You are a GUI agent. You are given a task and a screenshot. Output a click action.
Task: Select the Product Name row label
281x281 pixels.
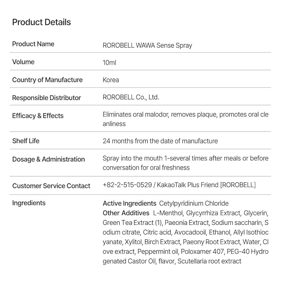(x=33, y=44)
